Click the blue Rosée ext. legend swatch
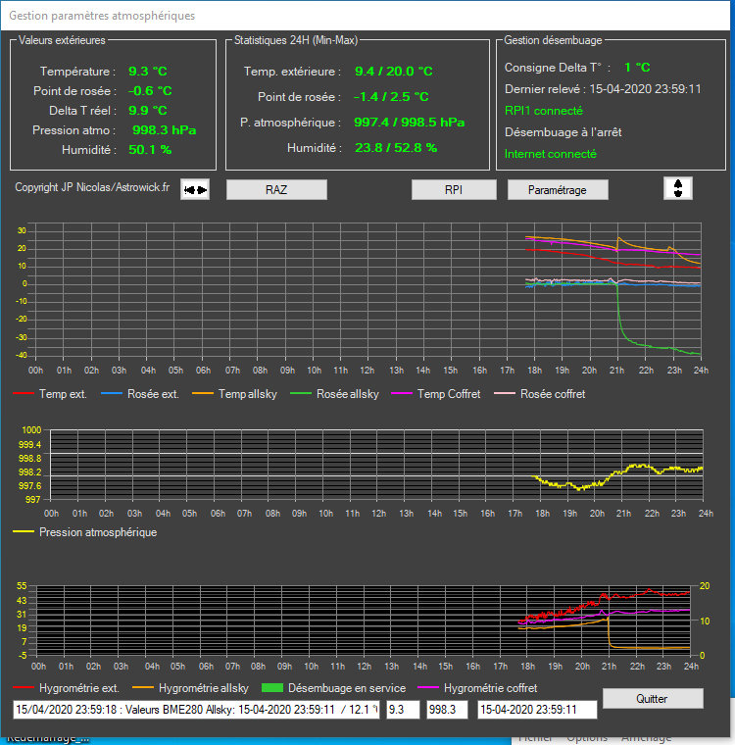The height and width of the screenshot is (745, 735). [112, 393]
